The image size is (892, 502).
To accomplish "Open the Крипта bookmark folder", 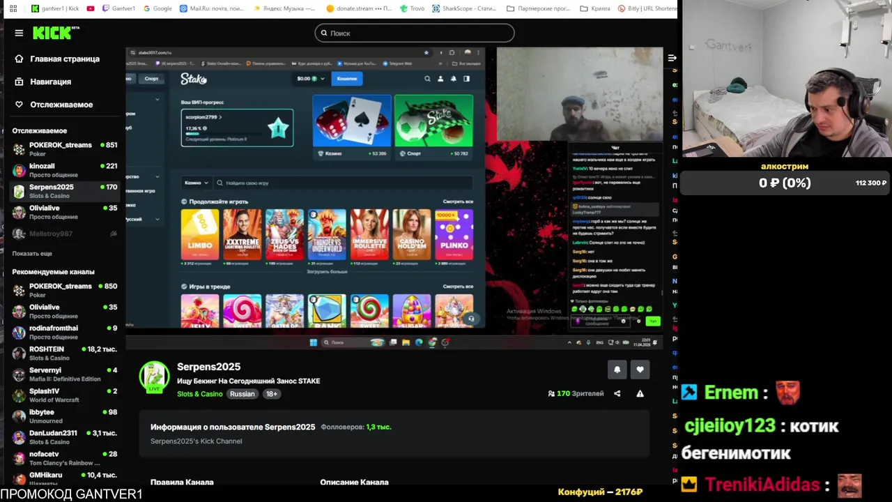I will [594, 8].
